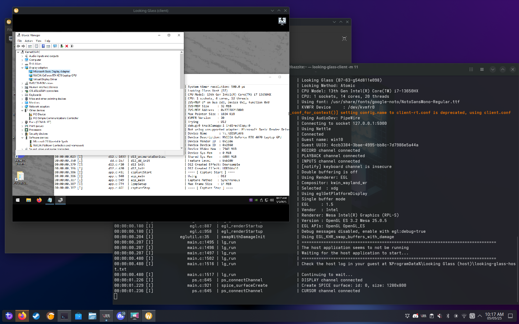This screenshot has height=324, width=519.
Task: Click the Windows guest Start button
Action: [x=18, y=200]
